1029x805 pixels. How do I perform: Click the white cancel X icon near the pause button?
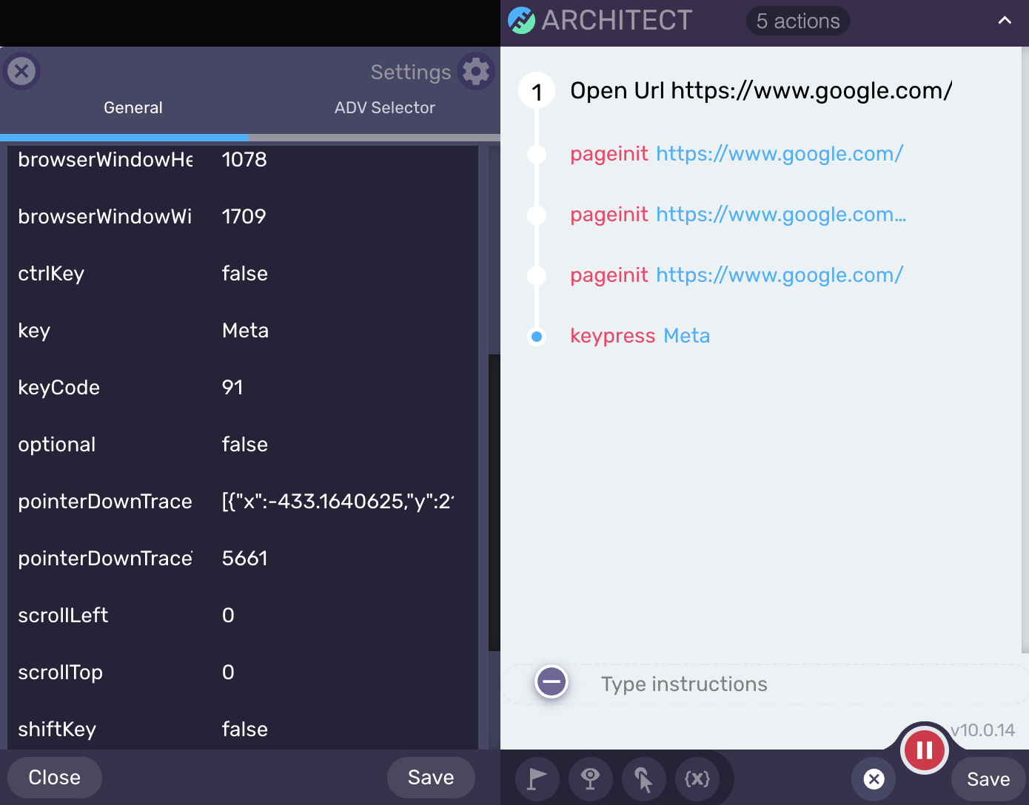[x=874, y=779]
